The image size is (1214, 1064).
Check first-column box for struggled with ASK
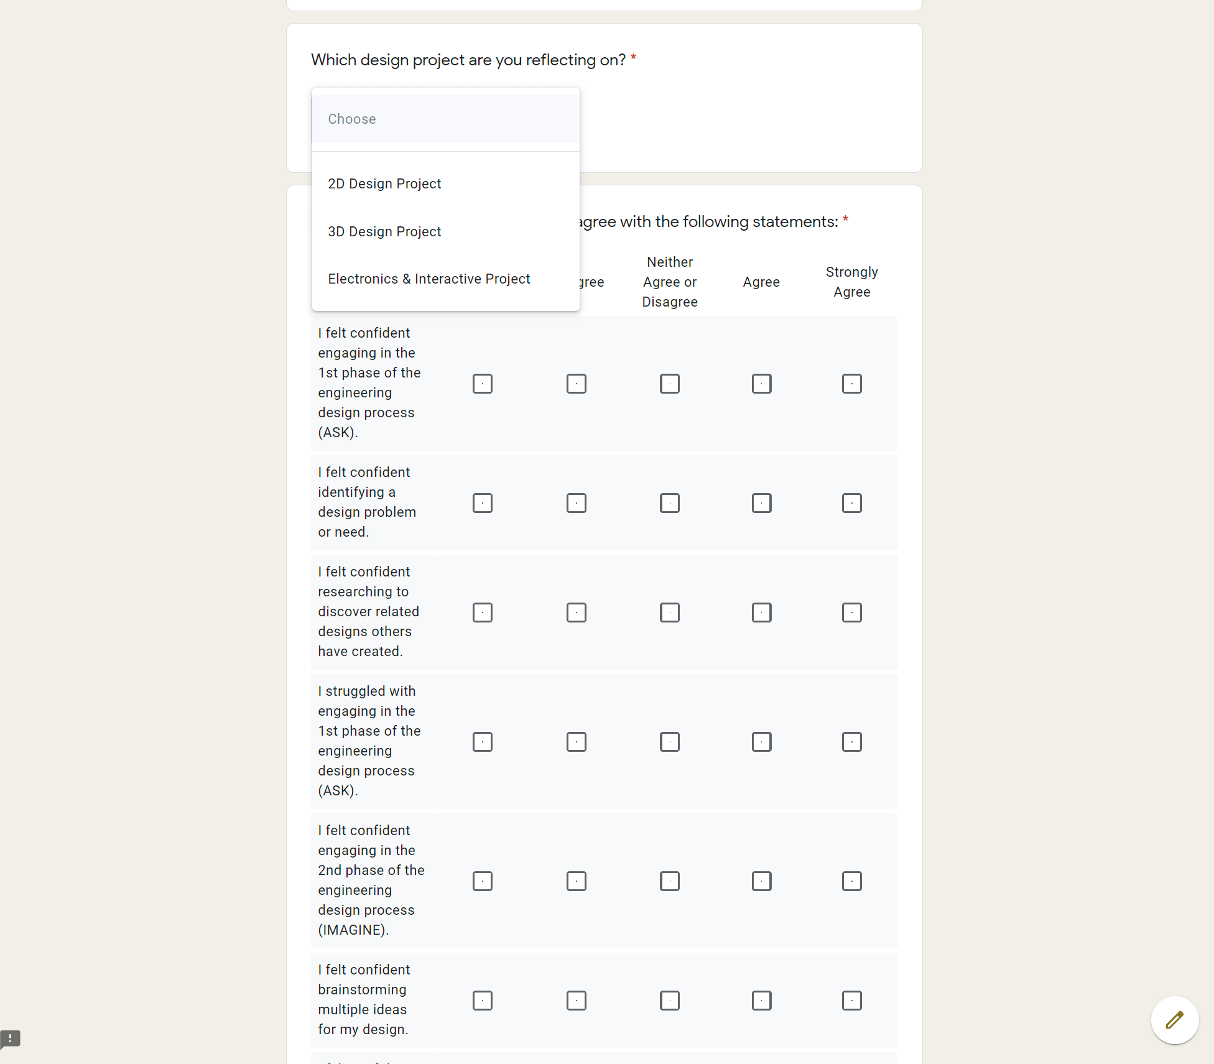[x=482, y=742]
